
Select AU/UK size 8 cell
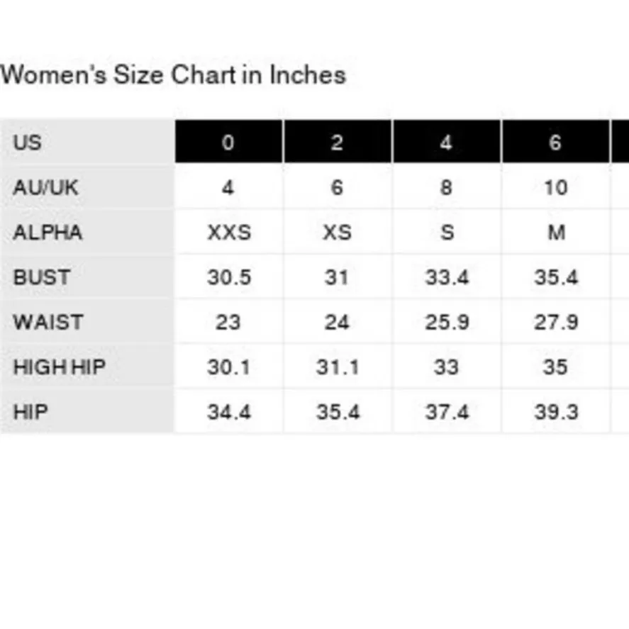pos(446,188)
